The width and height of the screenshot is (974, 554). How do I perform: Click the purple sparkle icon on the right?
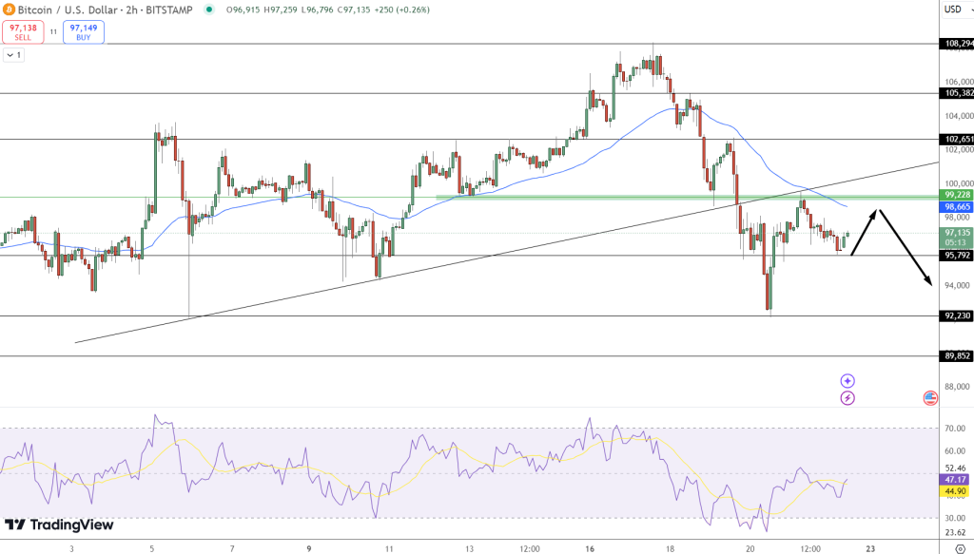click(846, 381)
